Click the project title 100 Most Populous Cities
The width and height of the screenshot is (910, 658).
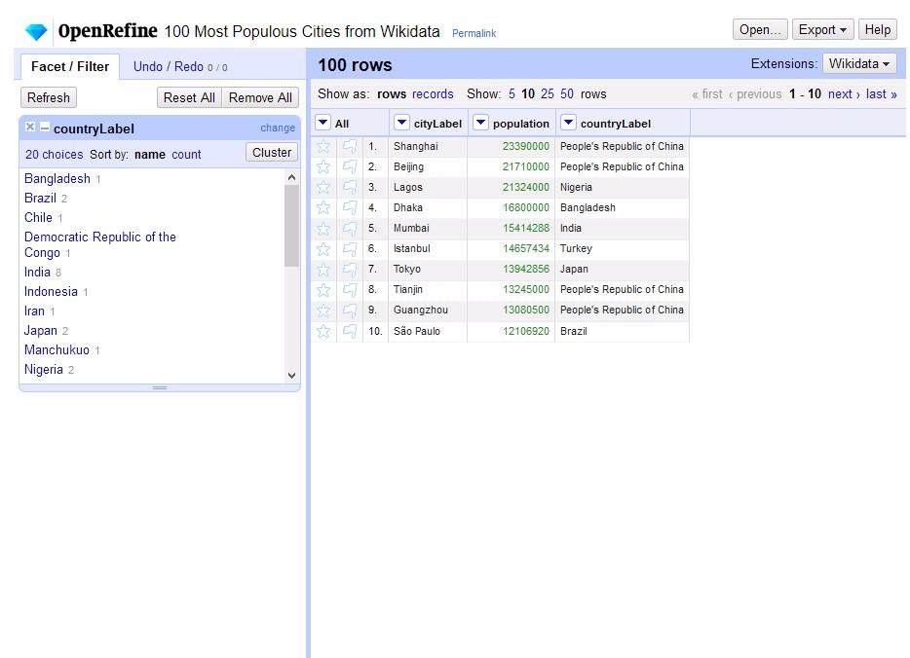[302, 31]
